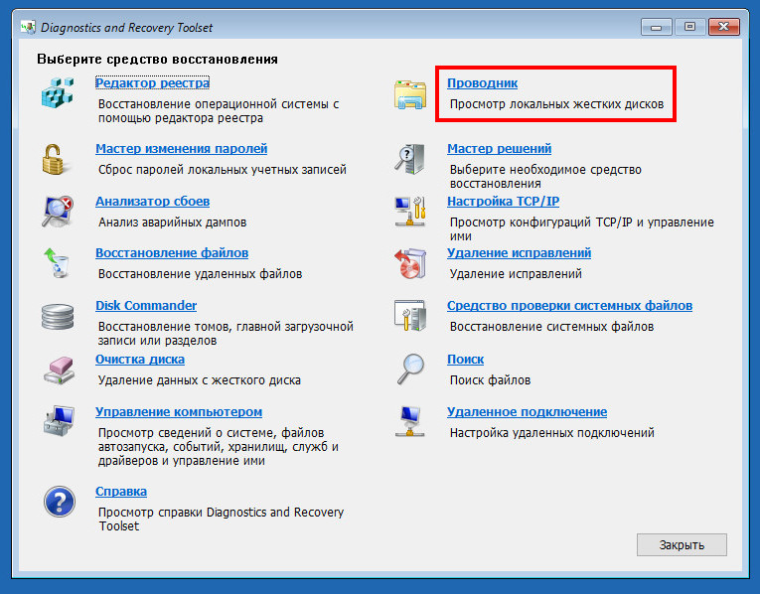Screen dimensions: 760x594
Task: Open Очистка диска link
Action: coord(140,359)
